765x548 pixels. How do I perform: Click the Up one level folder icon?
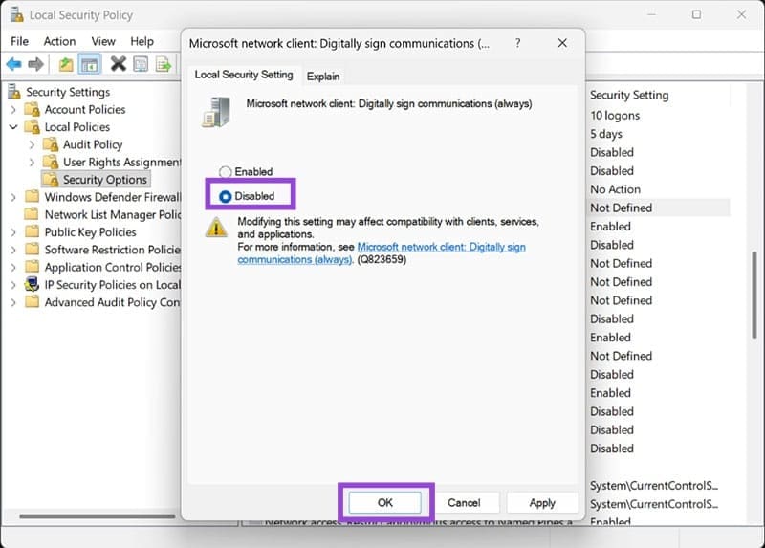pyautogui.click(x=65, y=64)
